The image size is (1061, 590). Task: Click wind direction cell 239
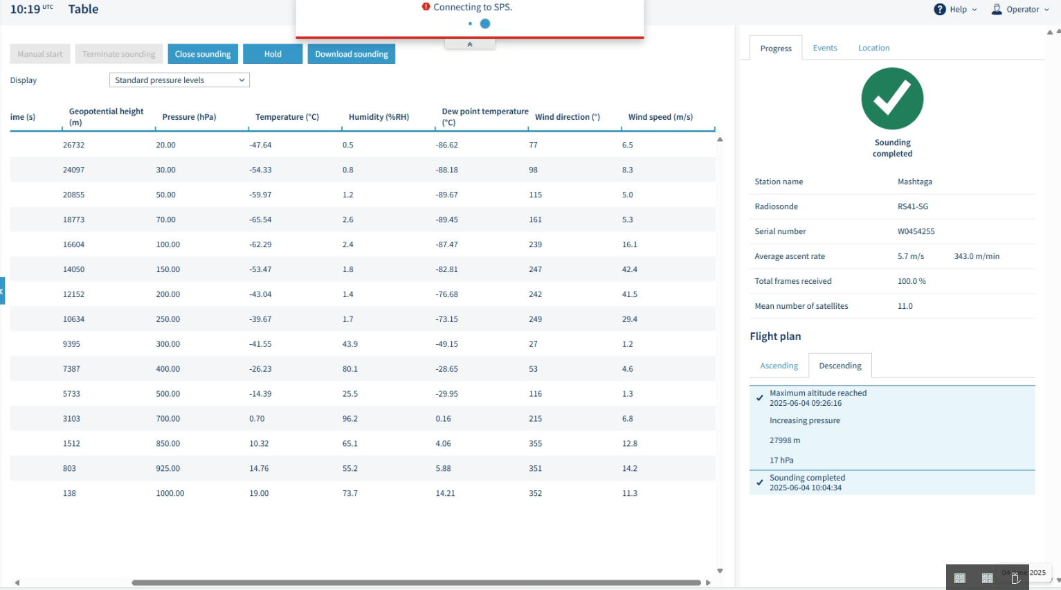click(536, 245)
